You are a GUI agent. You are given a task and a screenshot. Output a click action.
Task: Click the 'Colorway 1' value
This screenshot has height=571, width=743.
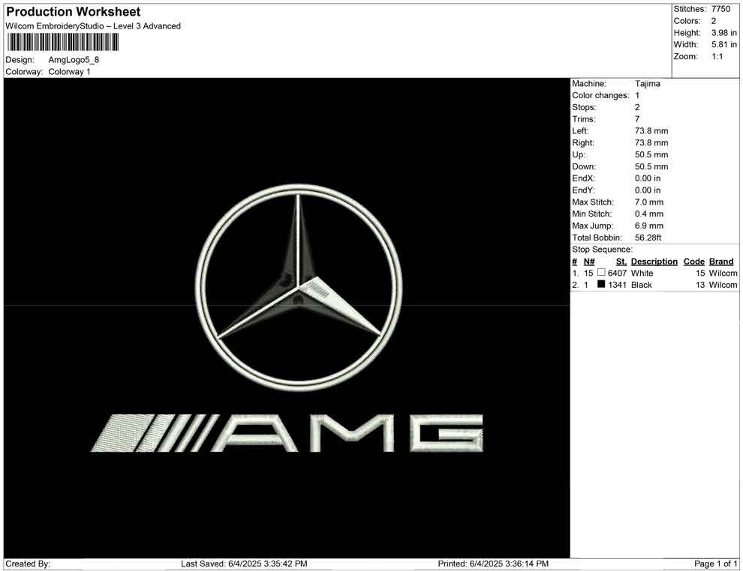point(70,72)
